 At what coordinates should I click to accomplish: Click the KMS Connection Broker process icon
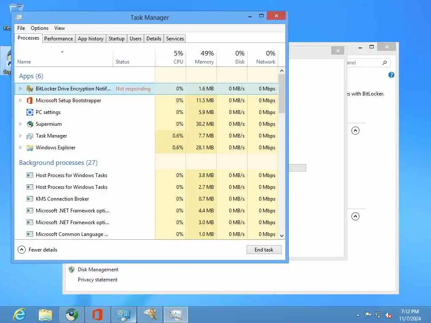pos(30,199)
